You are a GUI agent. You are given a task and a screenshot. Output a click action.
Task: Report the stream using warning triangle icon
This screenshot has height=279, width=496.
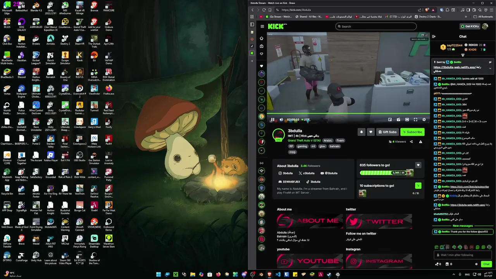pyautogui.click(x=420, y=142)
